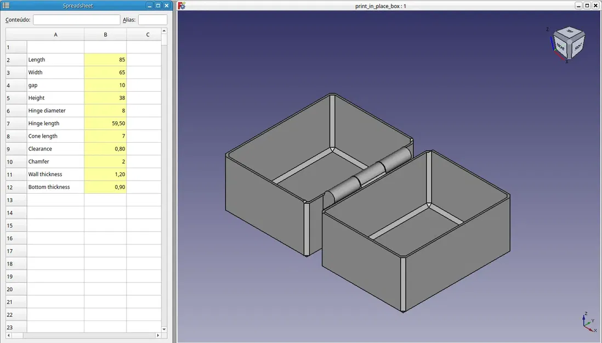Select the Width label cell
This screenshot has width=602, height=343.
[56, 72]
